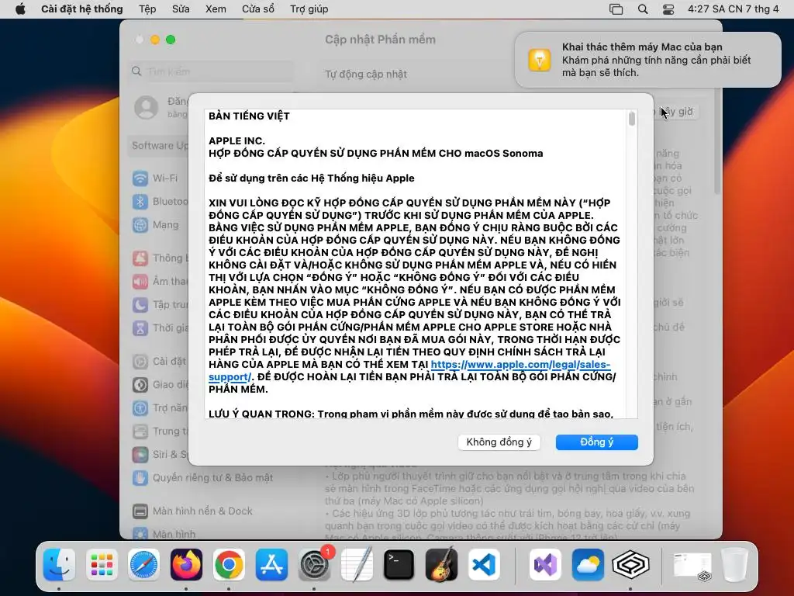Click the Tự động cập nhật row

point(366,74)
